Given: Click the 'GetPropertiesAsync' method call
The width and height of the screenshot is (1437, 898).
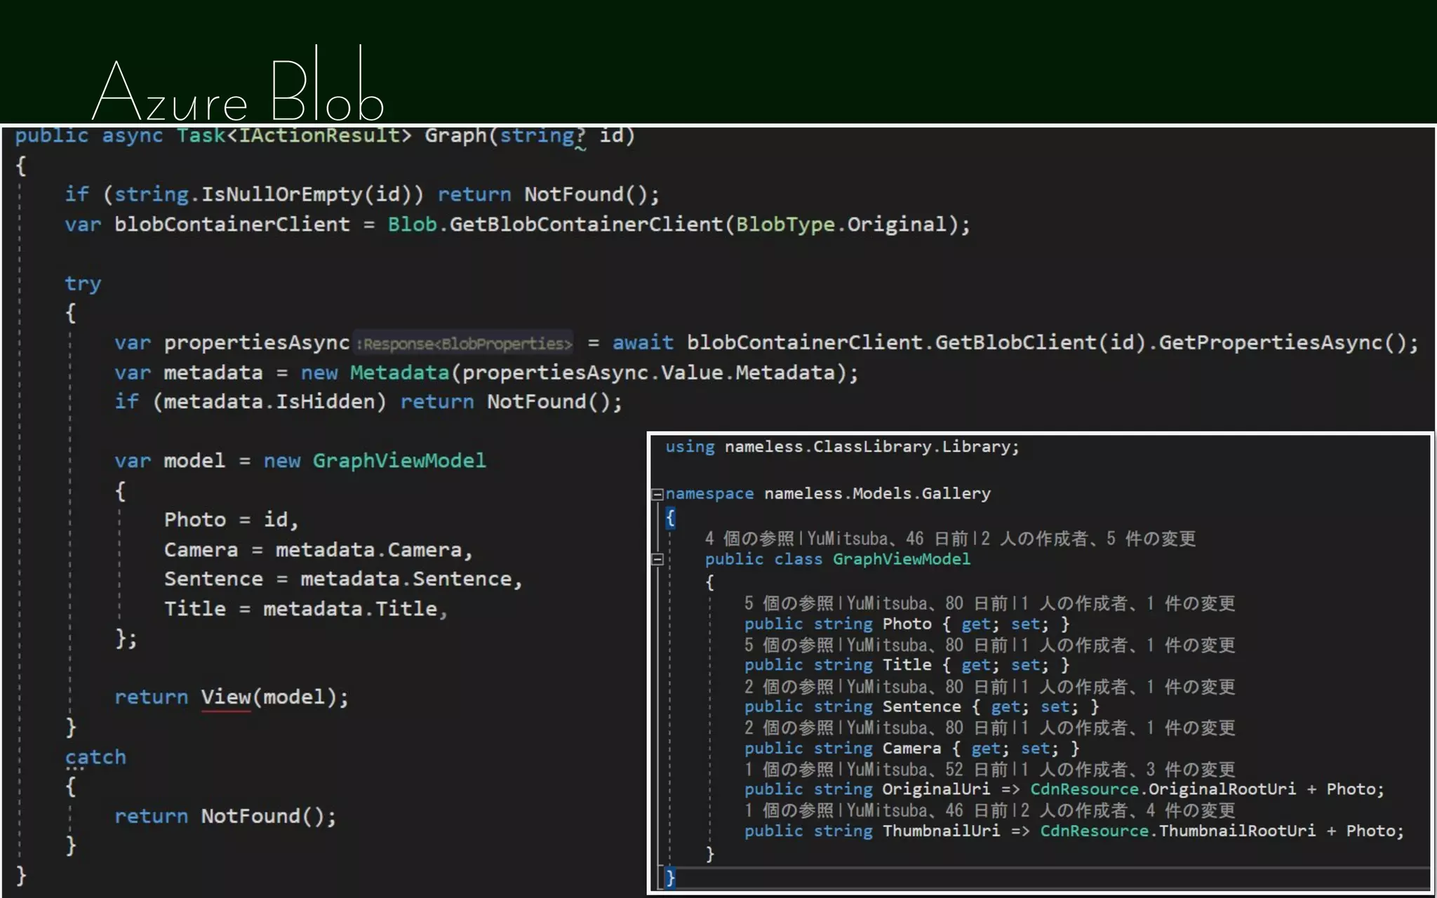Looking at the screenshot, I should coord(1270,342).
